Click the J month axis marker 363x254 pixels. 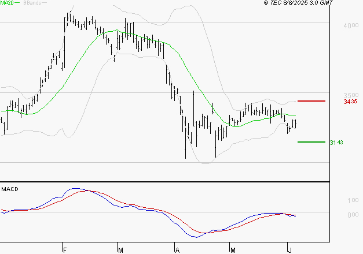(x=289, y=251)
